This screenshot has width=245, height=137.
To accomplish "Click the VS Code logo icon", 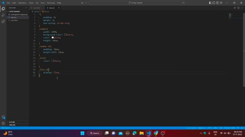I will coord(3,3).
